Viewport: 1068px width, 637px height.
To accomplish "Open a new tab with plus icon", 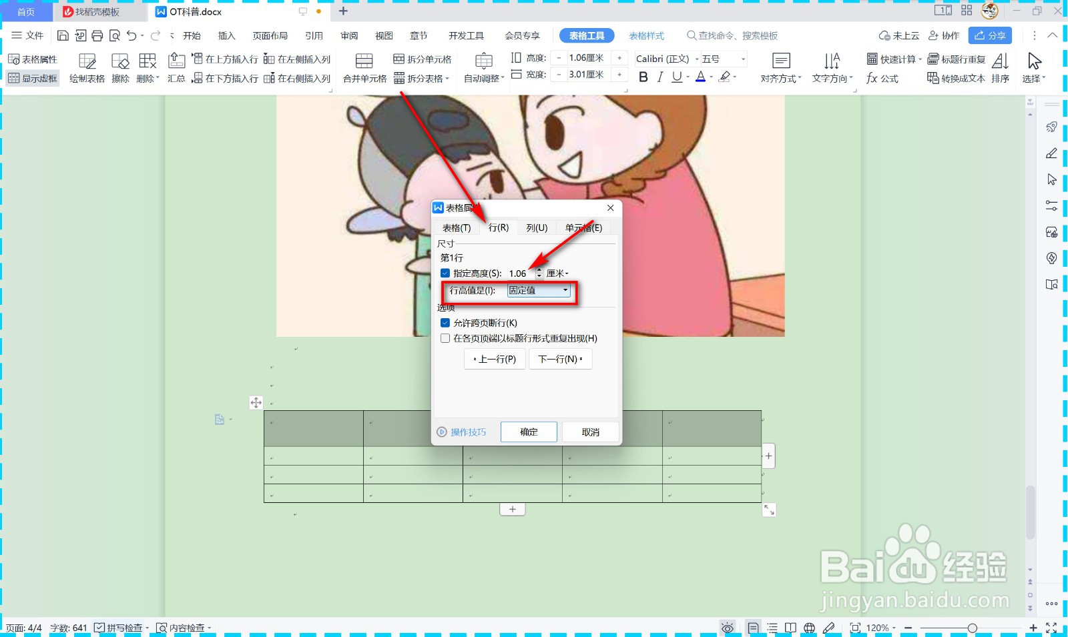I will pos(343,11).
